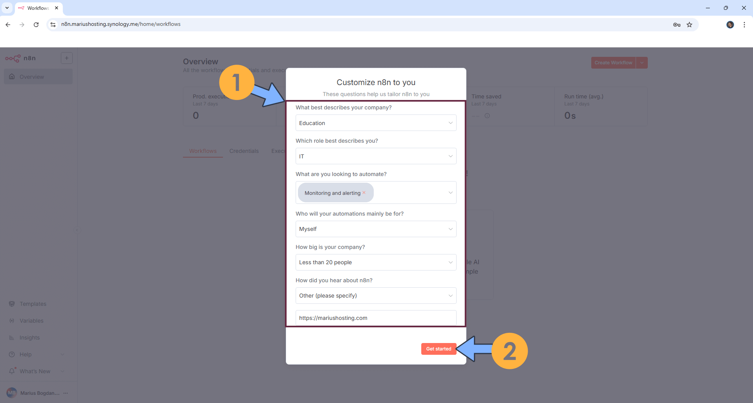
Task: Bookmark this page with the star
Action: 689,25
